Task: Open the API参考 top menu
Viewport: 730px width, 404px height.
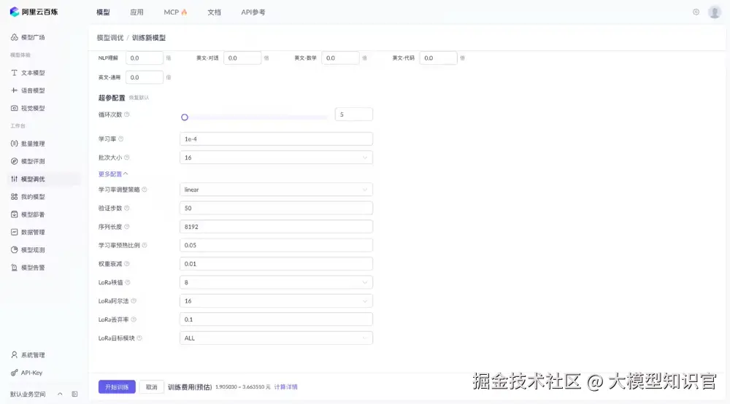Action: pyautogui.click(x=253, y=12)
